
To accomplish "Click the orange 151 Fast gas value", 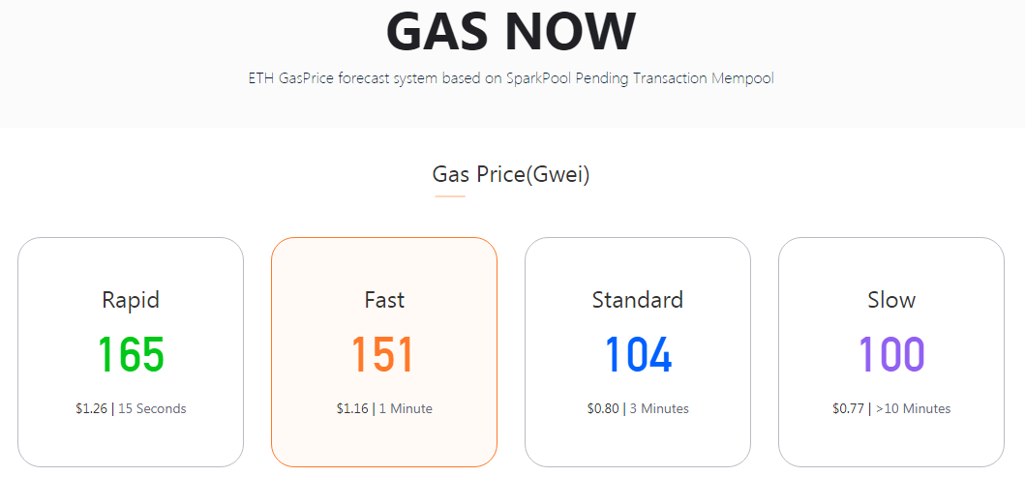I will pos(383,355).
